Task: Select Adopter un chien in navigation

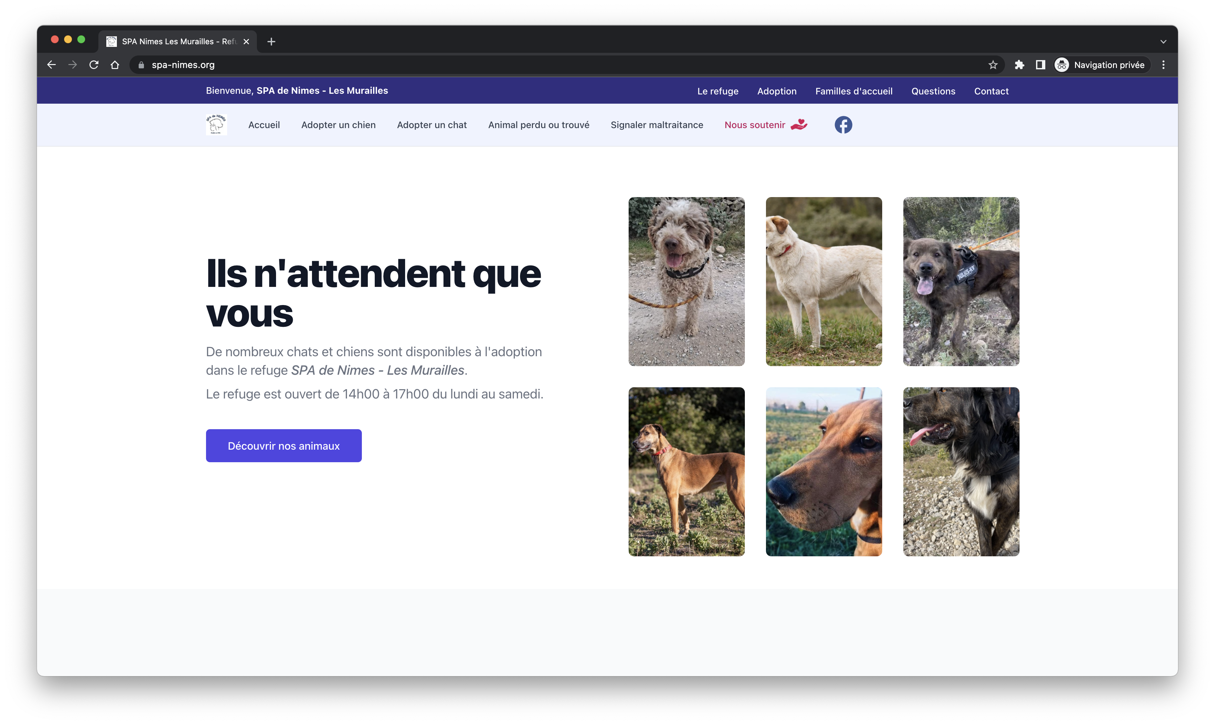Action: pyautogui.click(x=338, y=125)
